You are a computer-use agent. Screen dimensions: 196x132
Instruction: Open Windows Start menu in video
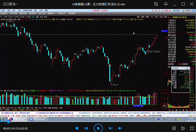2,120
